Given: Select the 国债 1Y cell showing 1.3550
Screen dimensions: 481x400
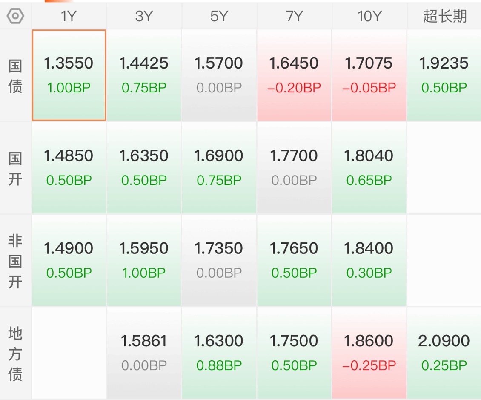Looking at the screenshot, I should point(69,75).
